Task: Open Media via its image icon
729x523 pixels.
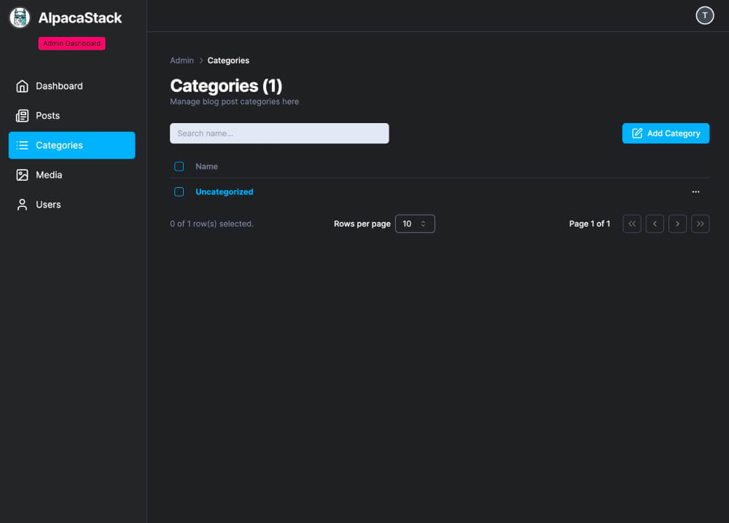Action: click(x=23, y=175)
